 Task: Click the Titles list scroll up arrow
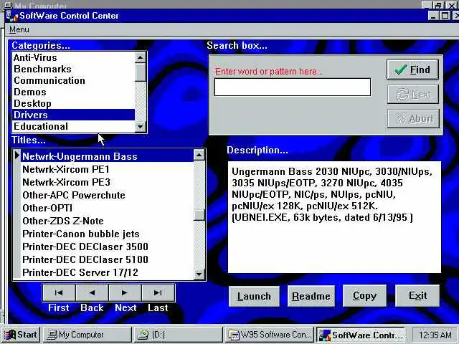point(199,155)
